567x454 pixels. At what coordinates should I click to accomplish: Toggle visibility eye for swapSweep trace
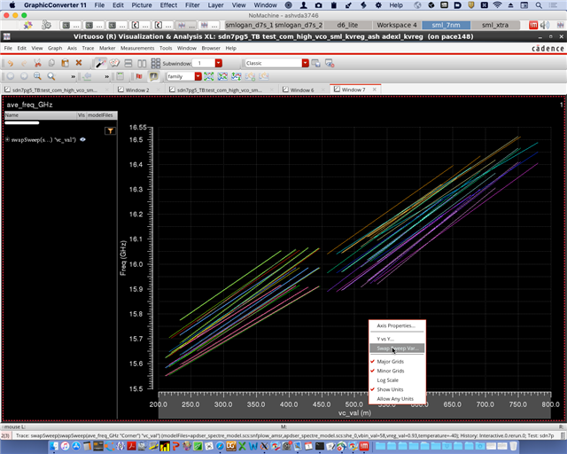[82, 140]
